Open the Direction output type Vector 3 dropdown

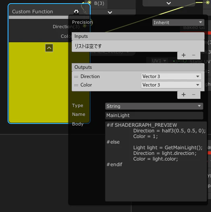pyautogui.click(x=171, y=76)
